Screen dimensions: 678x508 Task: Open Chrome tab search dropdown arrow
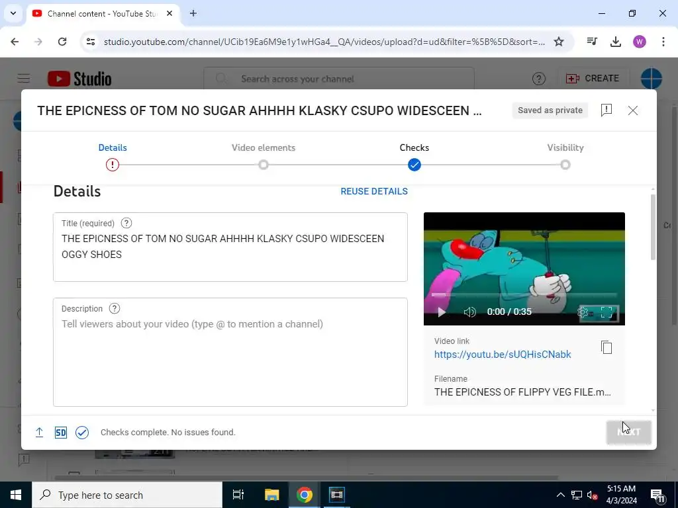click(13, 13)
